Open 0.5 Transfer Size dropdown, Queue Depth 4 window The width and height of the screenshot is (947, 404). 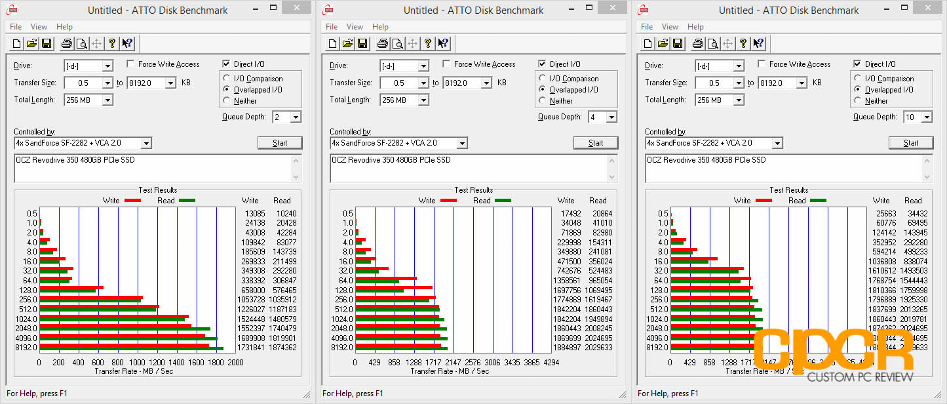pos(404,83)
